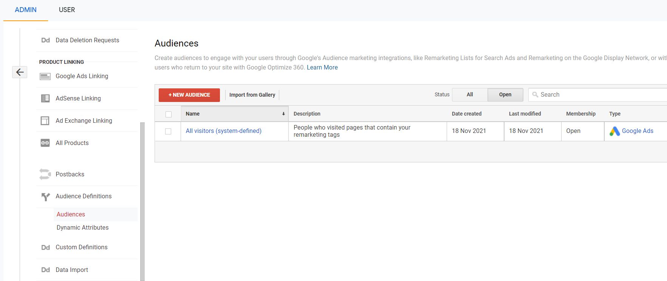Click the PRODUCT LINKING section heading

62,62
